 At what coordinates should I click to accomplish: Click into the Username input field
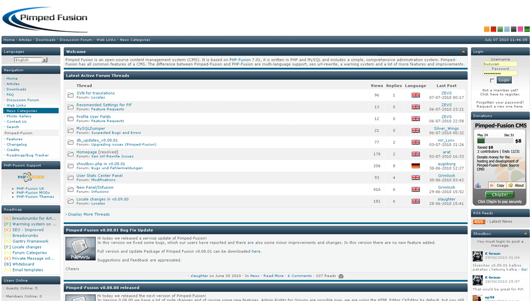[500, 64]
